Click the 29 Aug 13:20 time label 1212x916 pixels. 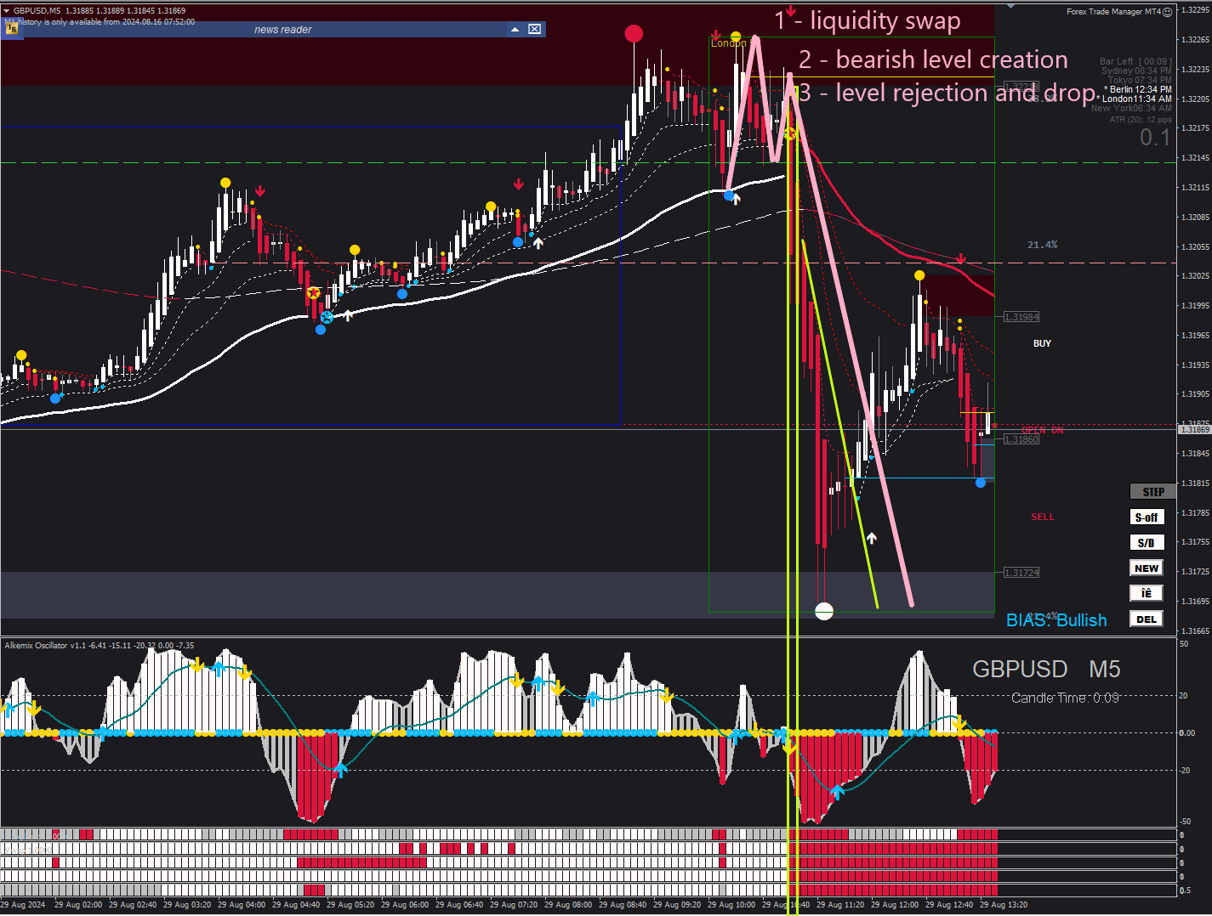[1004, 905]
